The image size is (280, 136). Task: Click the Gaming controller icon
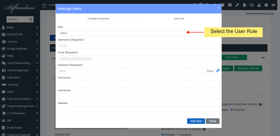[x=4, y=85]
